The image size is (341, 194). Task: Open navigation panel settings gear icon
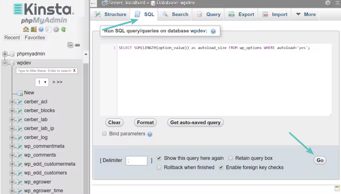click(56, 29)
